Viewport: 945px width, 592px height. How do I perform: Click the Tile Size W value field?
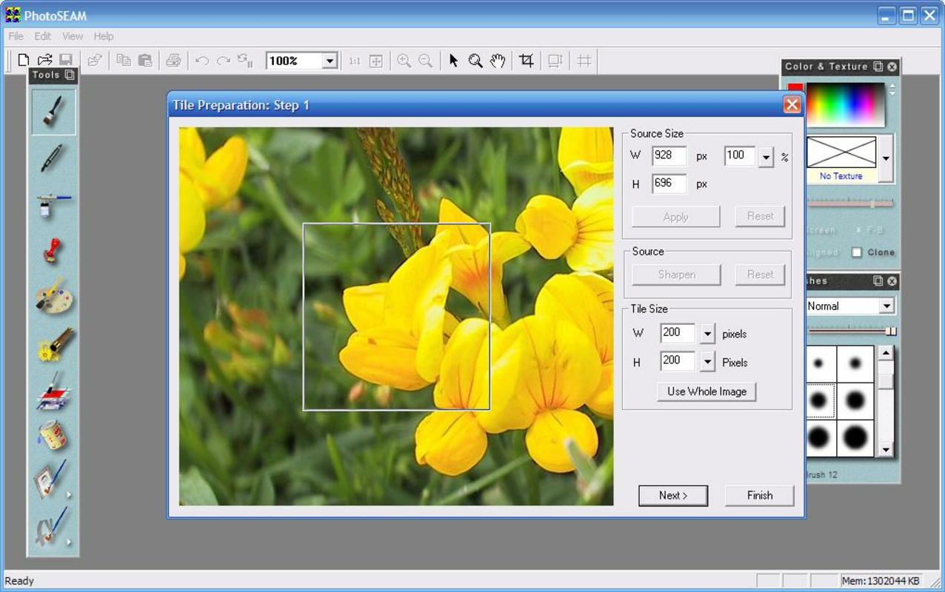click(x=678, y=334)
